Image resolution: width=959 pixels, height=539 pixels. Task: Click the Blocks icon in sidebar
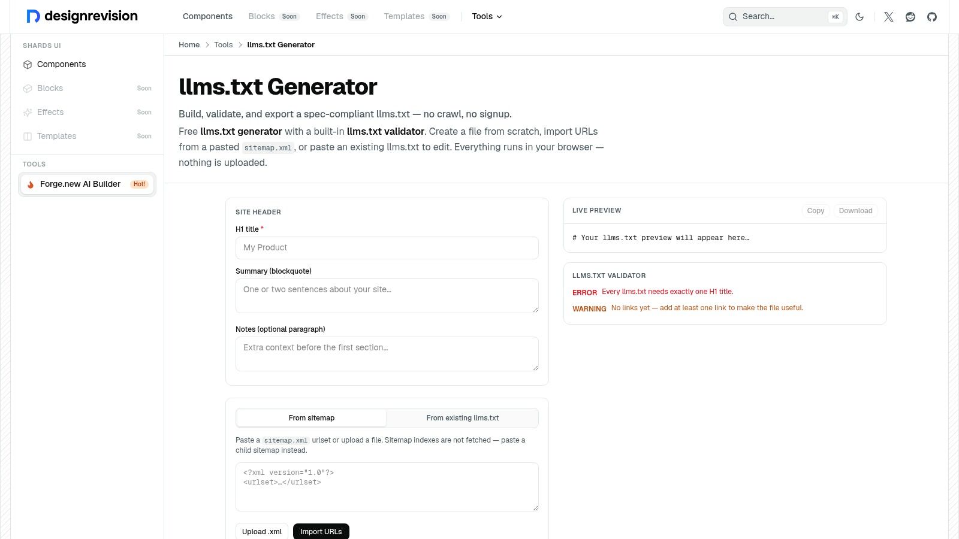point(28,89)
